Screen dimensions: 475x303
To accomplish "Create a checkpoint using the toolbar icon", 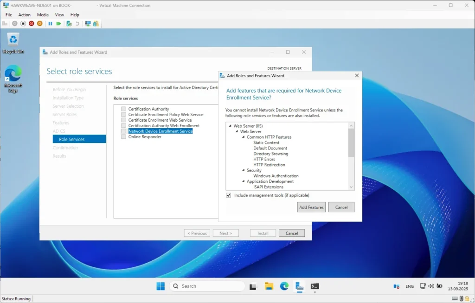I will (69, 24).
